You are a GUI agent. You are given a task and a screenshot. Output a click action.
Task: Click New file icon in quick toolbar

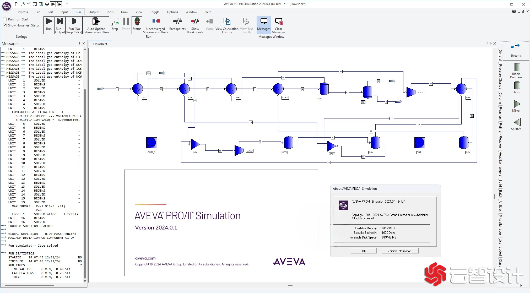[x=17, y=4]
